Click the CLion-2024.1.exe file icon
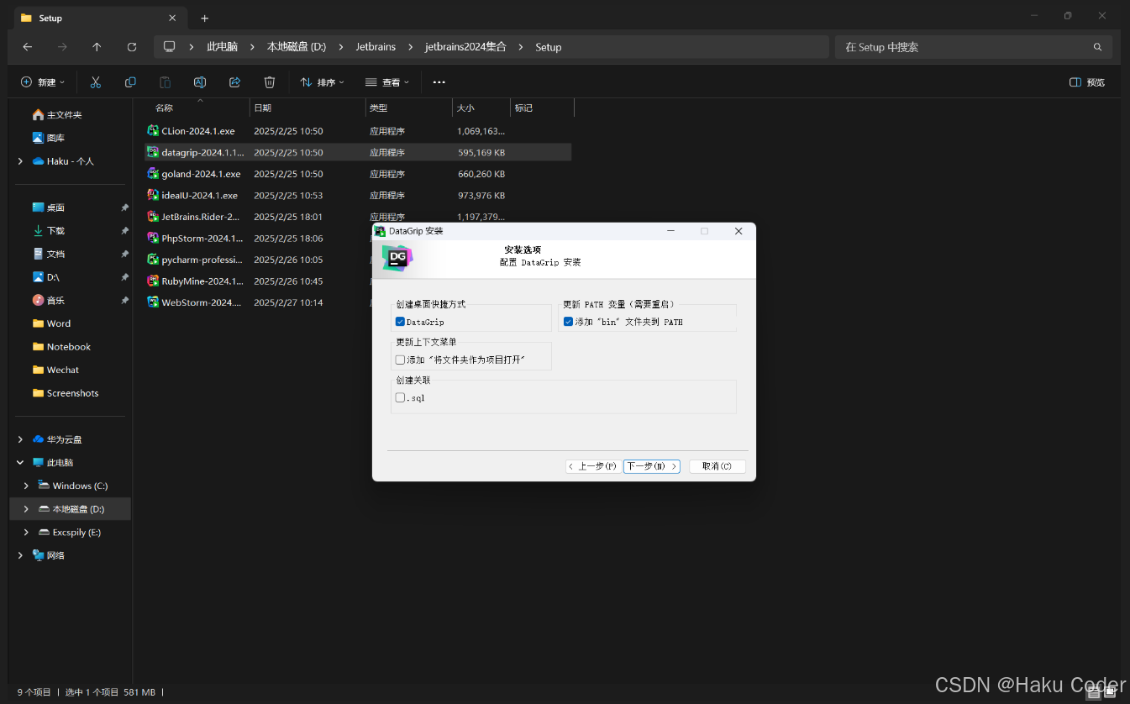1130x704 pixels. (153, 131)
